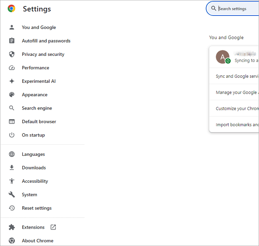Click the Chrome icon for About Chrome
Viewport: 259px width, 246px height.
[x=12, y=240]
